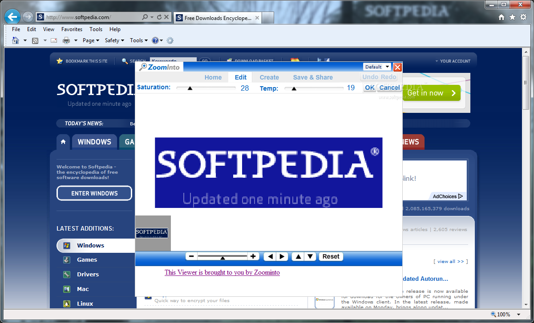
Task: Open the Home icon in the command bar
Action: [16, 40]
